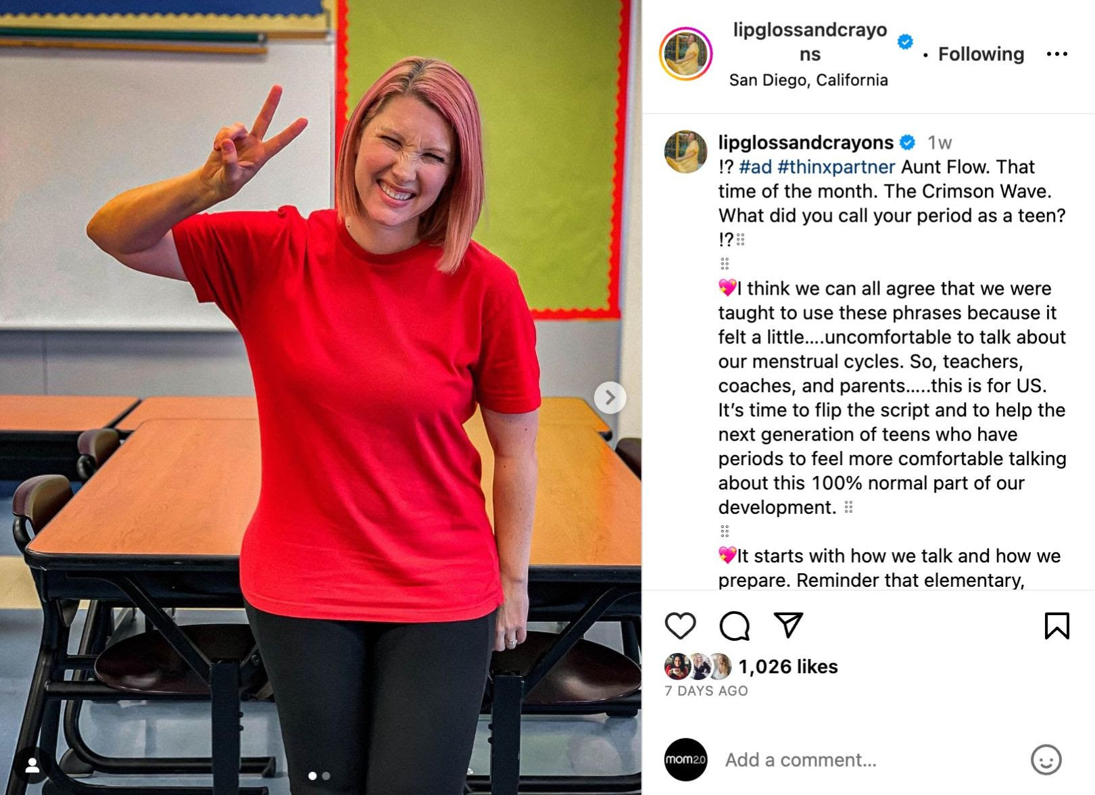The image size is (1095, 795).
Task: Show tagged people icon on photo
Action: tap(32, 765)
